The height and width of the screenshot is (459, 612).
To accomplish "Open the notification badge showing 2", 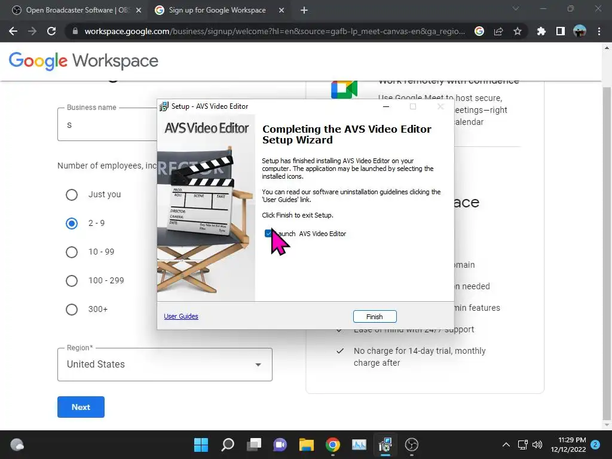I will point(596,445).
